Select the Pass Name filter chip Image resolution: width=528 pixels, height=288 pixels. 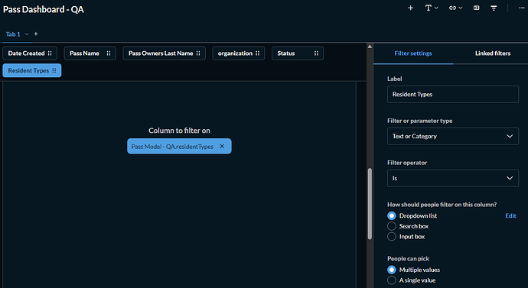pyautogui.click(x=90, y=53)
